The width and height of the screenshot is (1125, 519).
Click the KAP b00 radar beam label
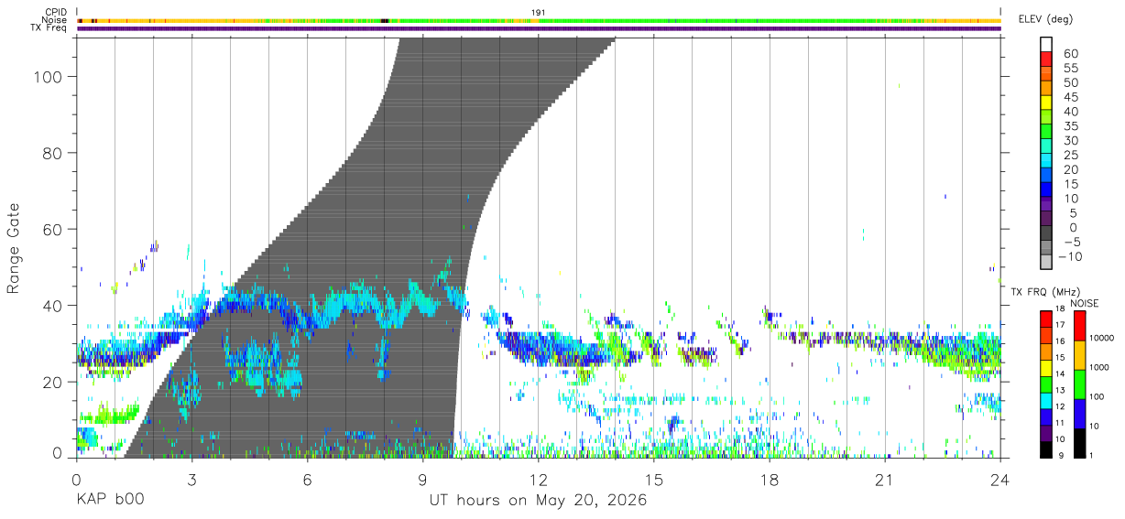coord(110,501)
